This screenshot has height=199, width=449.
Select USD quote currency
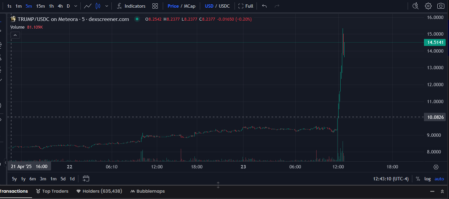coord(209,6)
